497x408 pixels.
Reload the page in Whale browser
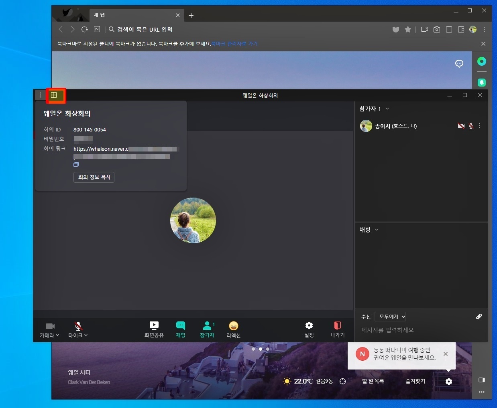84,29
